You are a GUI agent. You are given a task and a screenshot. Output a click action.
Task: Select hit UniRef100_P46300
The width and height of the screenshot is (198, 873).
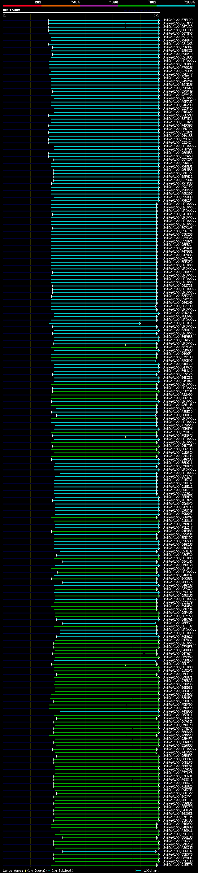178,112
